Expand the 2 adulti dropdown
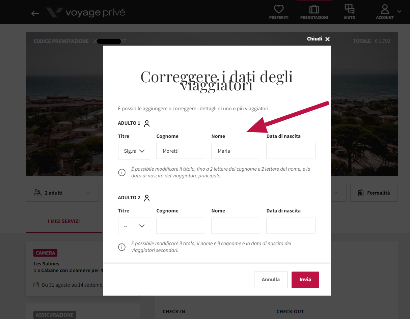The height and width of the screenshot is (319, 410). (x=62, y=193)
